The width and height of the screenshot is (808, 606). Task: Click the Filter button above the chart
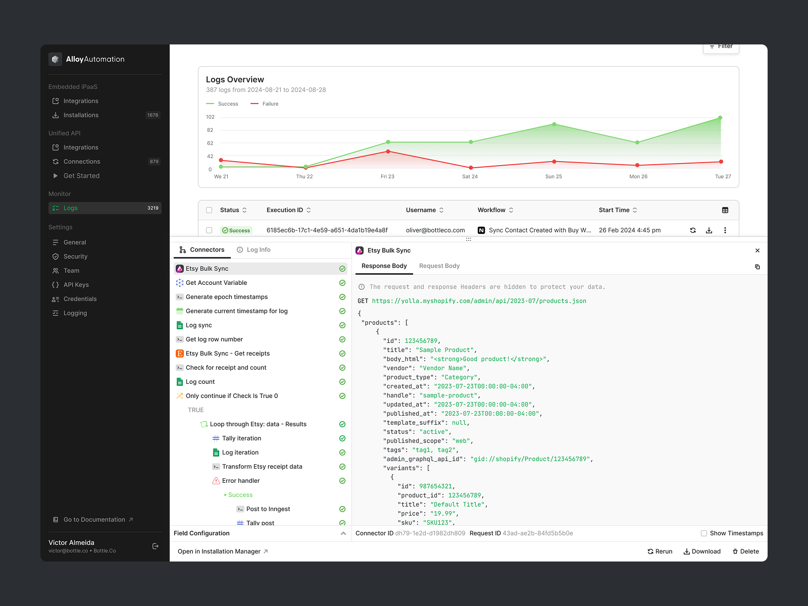(x=721, y=47)
